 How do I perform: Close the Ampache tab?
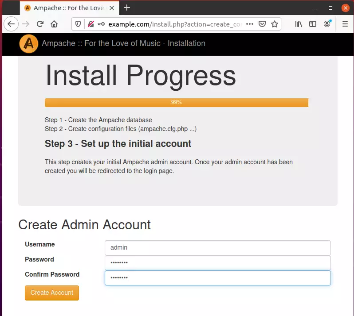[111, 8]
